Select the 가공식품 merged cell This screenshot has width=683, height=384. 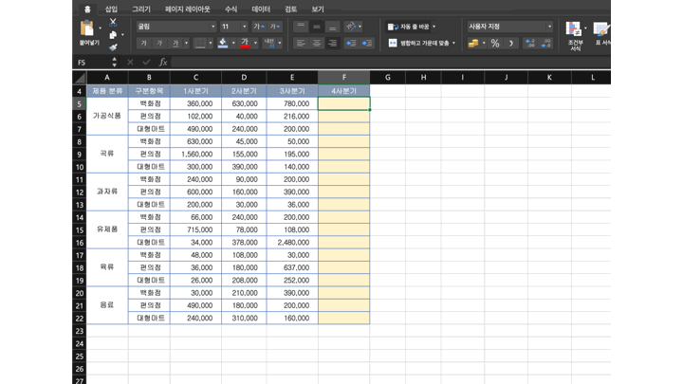[x=107, y=117]
